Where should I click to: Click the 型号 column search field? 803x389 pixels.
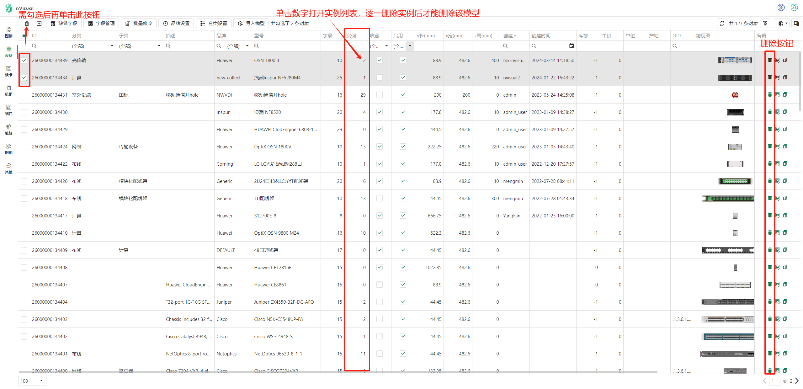click(285, 46)
